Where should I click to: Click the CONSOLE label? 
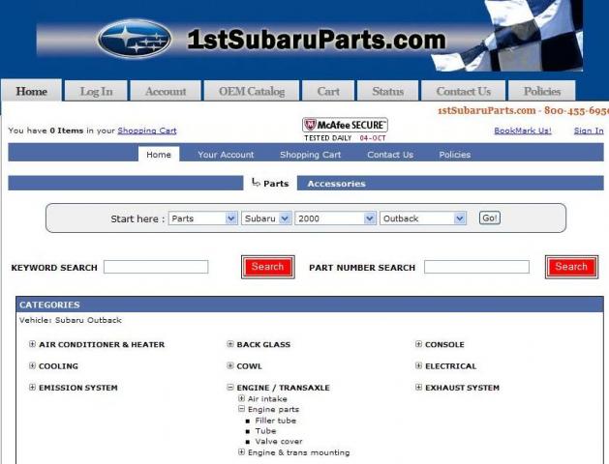[444, 344]
